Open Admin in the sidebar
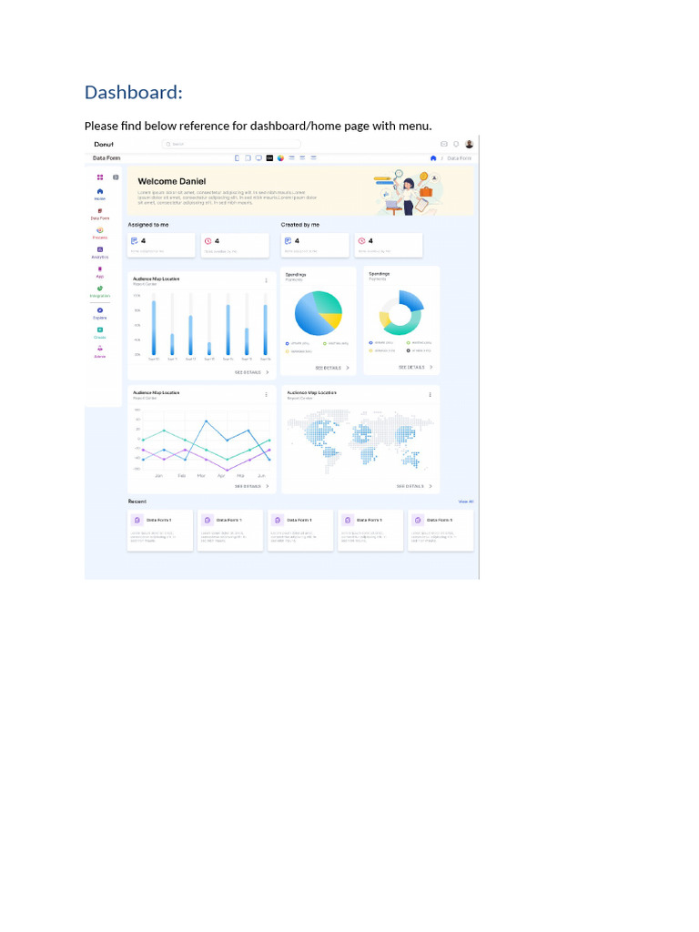This screenshot has height=932, width=699. pos(100,352)
